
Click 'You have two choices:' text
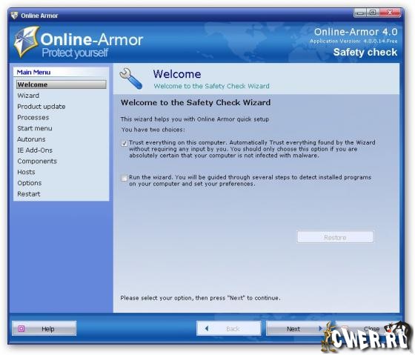click(x=153, y=130)
